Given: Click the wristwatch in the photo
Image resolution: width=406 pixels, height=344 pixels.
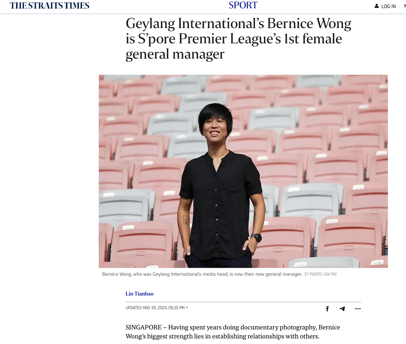Looking at the screenshot, I should 256,238.
